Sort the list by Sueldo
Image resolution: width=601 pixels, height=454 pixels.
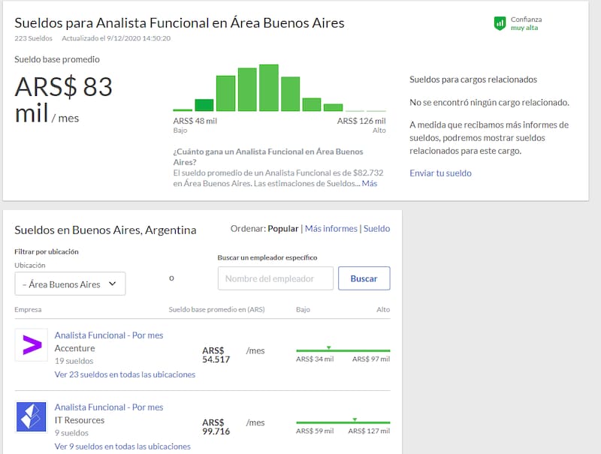[376, 229]
